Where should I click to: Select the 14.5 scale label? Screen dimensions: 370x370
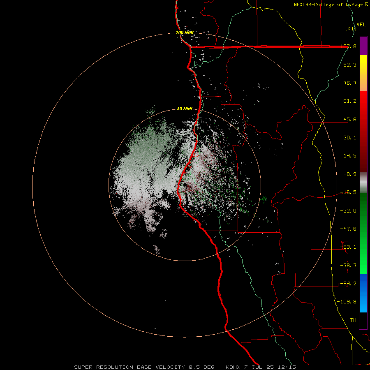point(350,156)
